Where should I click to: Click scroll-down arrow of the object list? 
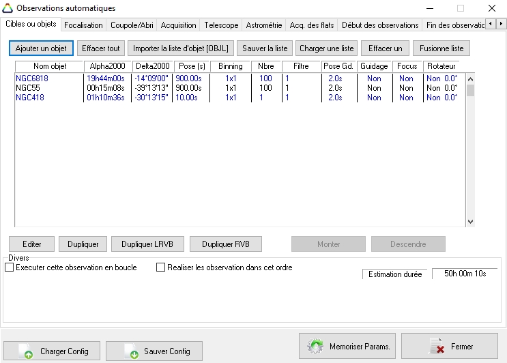point(469,222)
